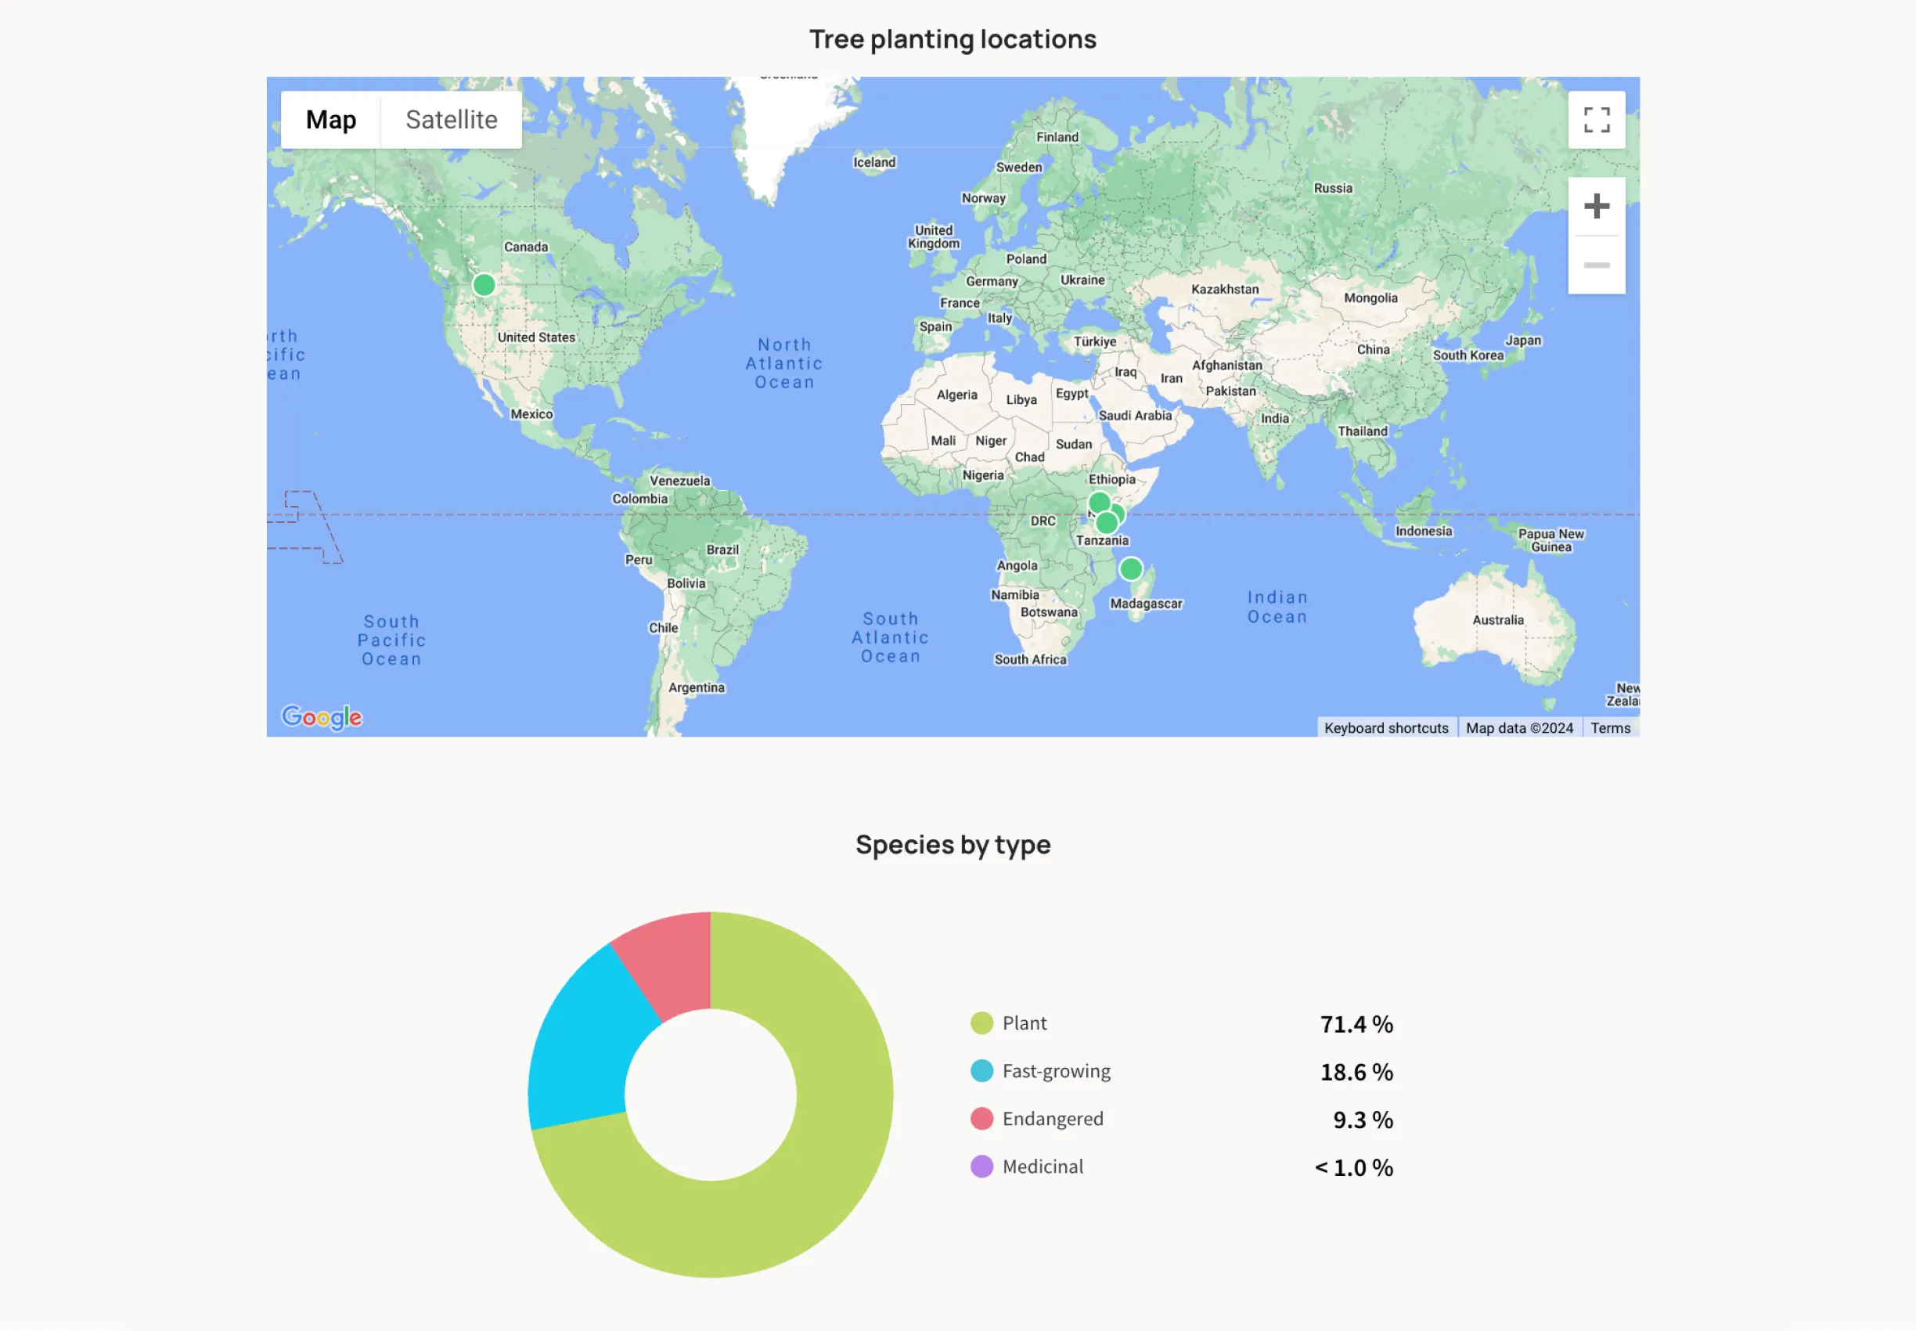The width and height of the screenshot is (1916, 1331).
Task: Open the map Terms link
Action: point(1610,728)
